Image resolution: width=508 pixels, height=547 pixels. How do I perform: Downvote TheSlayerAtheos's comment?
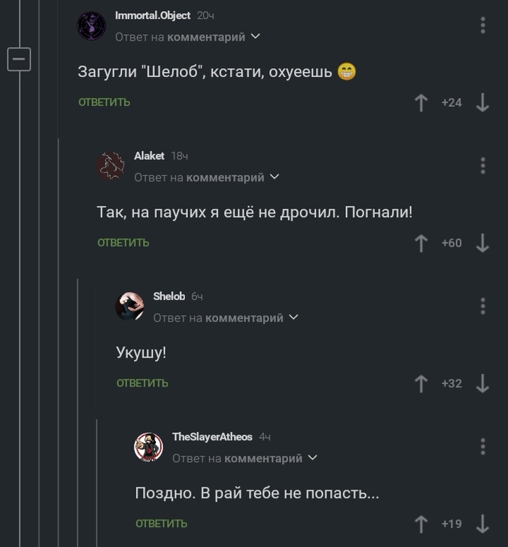pos(483,524)
